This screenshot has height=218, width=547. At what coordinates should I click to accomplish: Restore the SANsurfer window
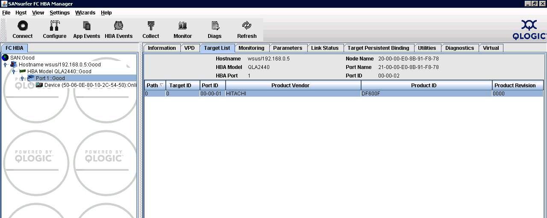[x=535, y=4]
